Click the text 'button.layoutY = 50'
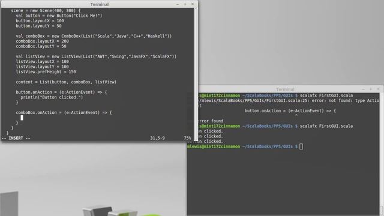Viewport: 384px width, 216px height. point(38,26)
